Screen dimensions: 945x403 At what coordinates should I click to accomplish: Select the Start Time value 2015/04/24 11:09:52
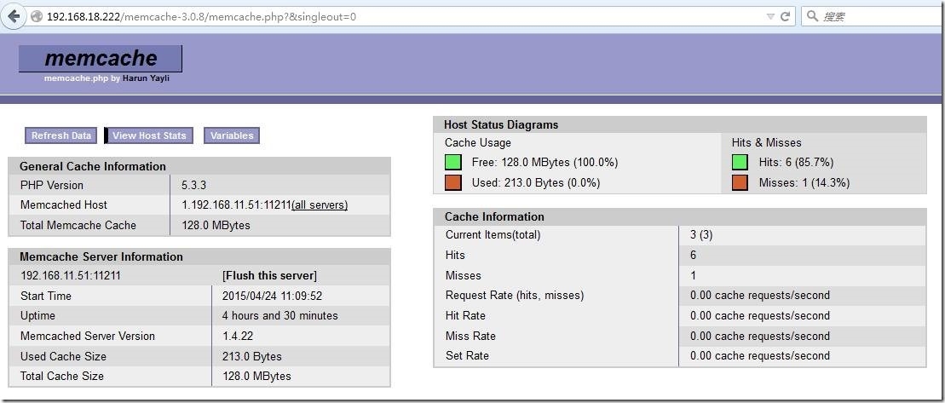coord(272,296)
